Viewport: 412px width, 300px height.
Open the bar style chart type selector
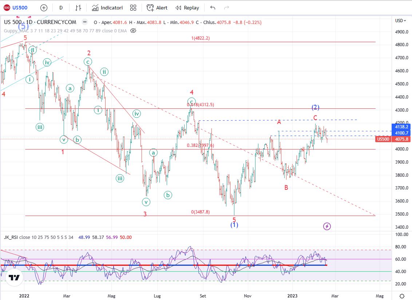click(x=78, y=8)
